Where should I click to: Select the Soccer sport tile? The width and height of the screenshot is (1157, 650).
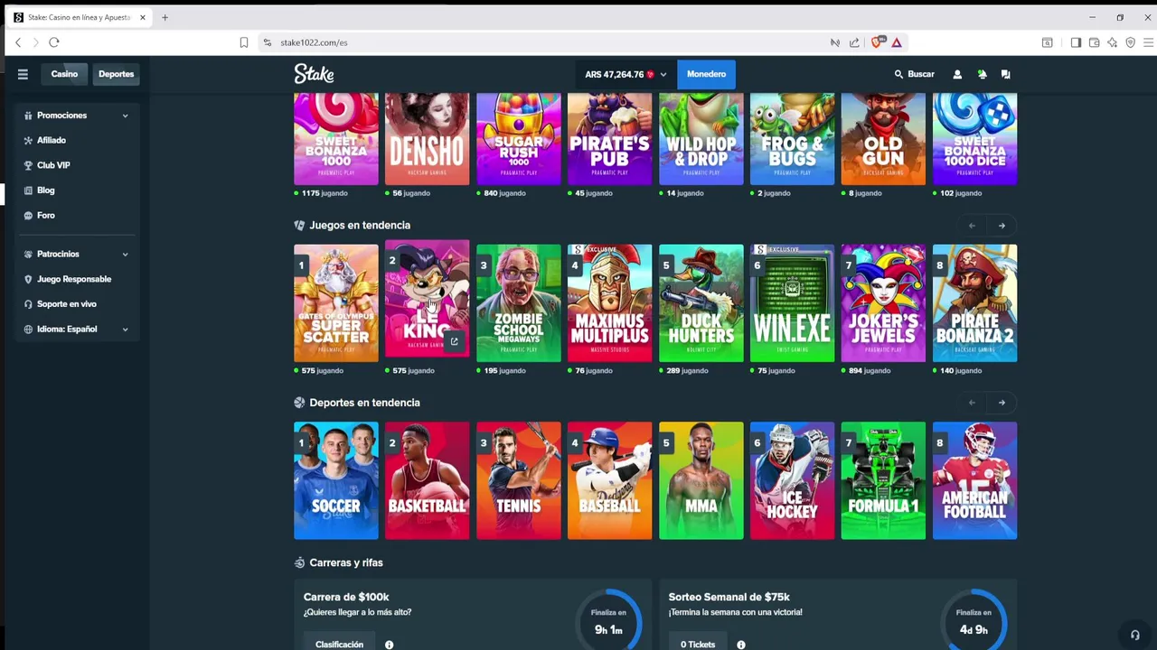click(x=336, y=480)
